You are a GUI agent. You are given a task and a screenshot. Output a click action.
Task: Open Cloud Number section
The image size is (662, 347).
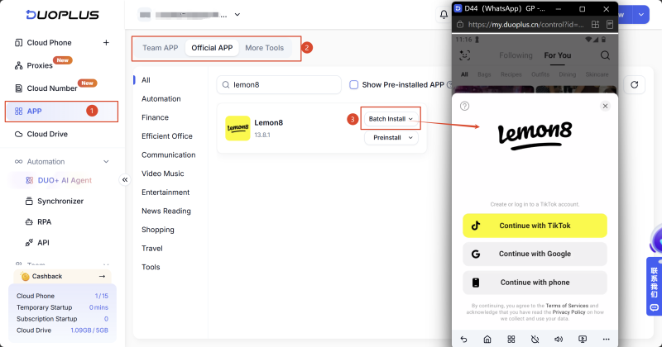tap(51, 88)
